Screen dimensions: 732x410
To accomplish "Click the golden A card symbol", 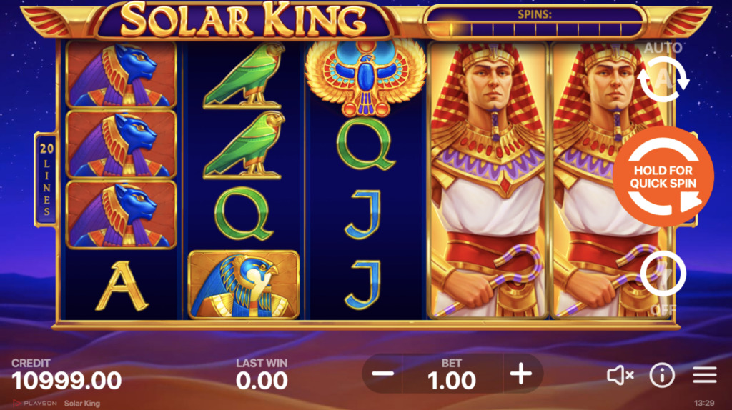I will coord(122,285).
